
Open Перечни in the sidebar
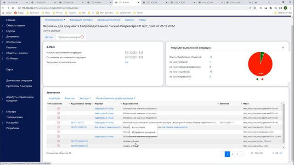[x=11, y=48]
